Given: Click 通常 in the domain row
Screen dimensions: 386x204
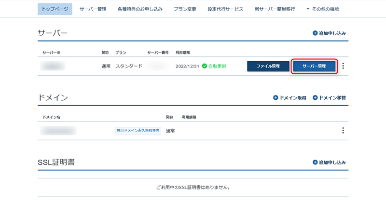Looking at the screenshot, I should coord(170,131).
